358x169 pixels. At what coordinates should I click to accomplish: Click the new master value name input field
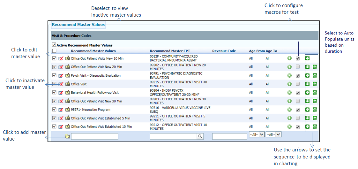point(94,136)
